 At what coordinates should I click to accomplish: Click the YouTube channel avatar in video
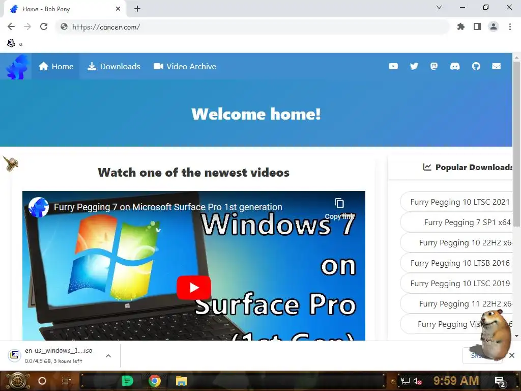click(39, 207)
